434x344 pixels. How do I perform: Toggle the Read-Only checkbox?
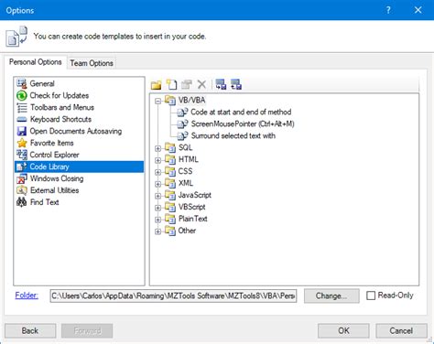(371, 296)
